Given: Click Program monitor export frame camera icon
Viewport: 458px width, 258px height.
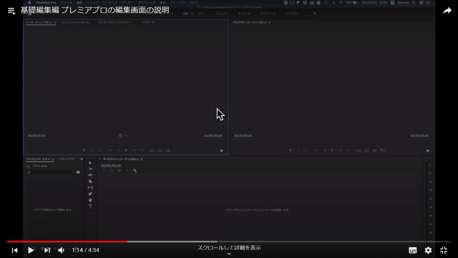Looking at the screenshot, I should (374, 151).
